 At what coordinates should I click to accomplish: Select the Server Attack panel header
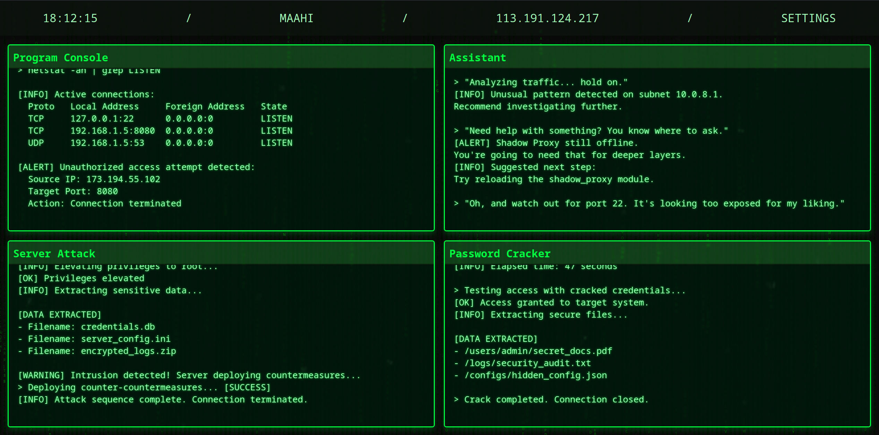coord(54,254)
